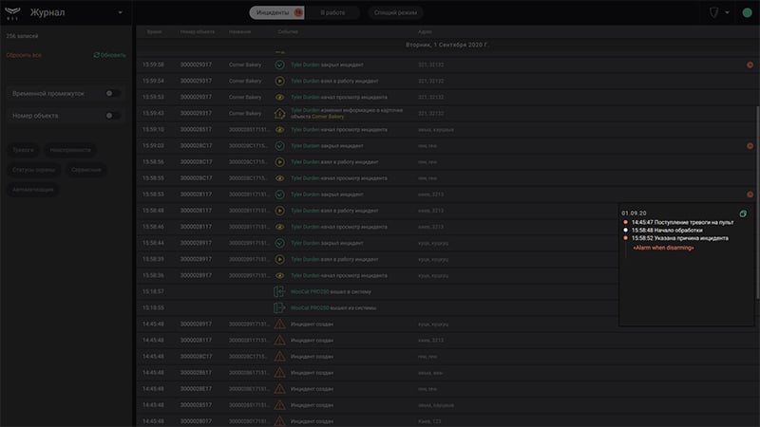The width and height of the screenshot is (760, 427).
Task: Select the Сервисные filter chip
Action: click(x=86, y=170)
